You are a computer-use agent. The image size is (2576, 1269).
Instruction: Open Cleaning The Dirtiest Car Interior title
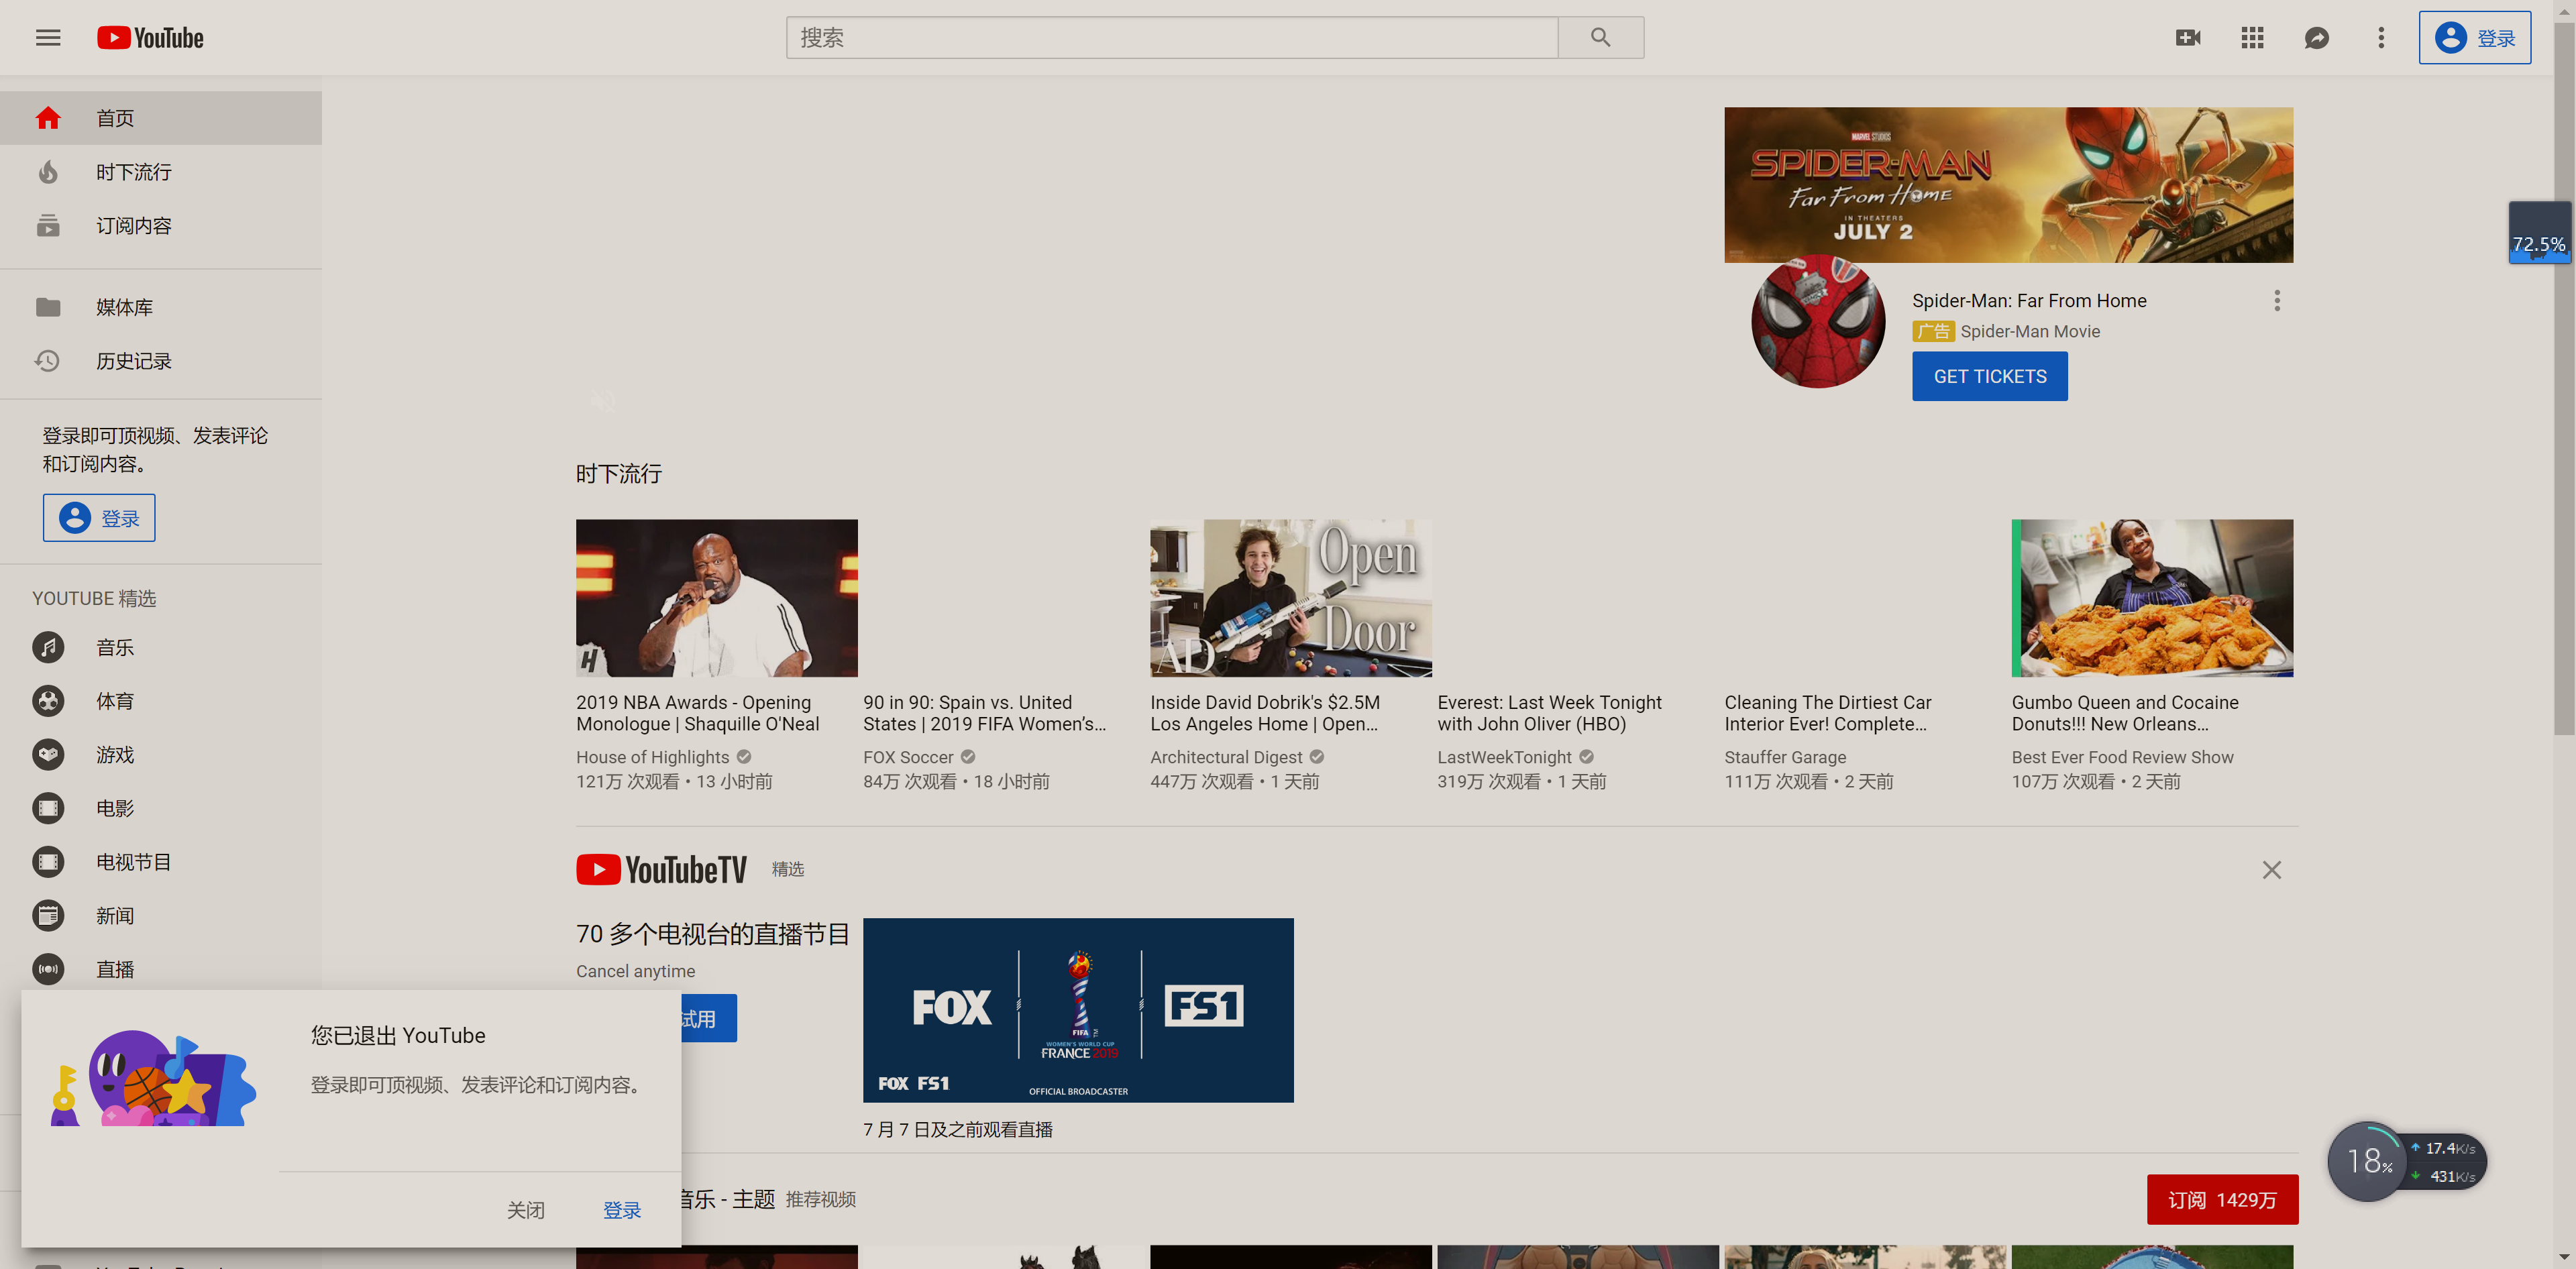point(1827,713)
